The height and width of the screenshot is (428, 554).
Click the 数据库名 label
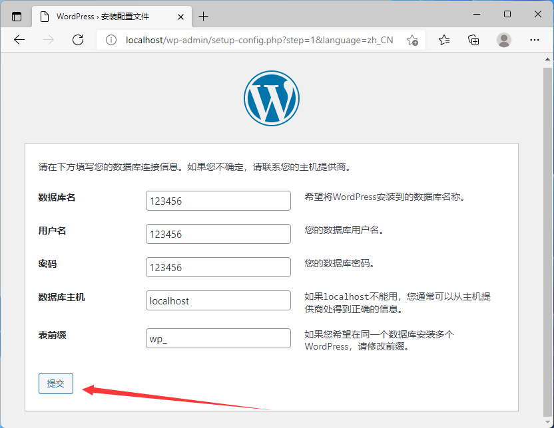[57, 197]
